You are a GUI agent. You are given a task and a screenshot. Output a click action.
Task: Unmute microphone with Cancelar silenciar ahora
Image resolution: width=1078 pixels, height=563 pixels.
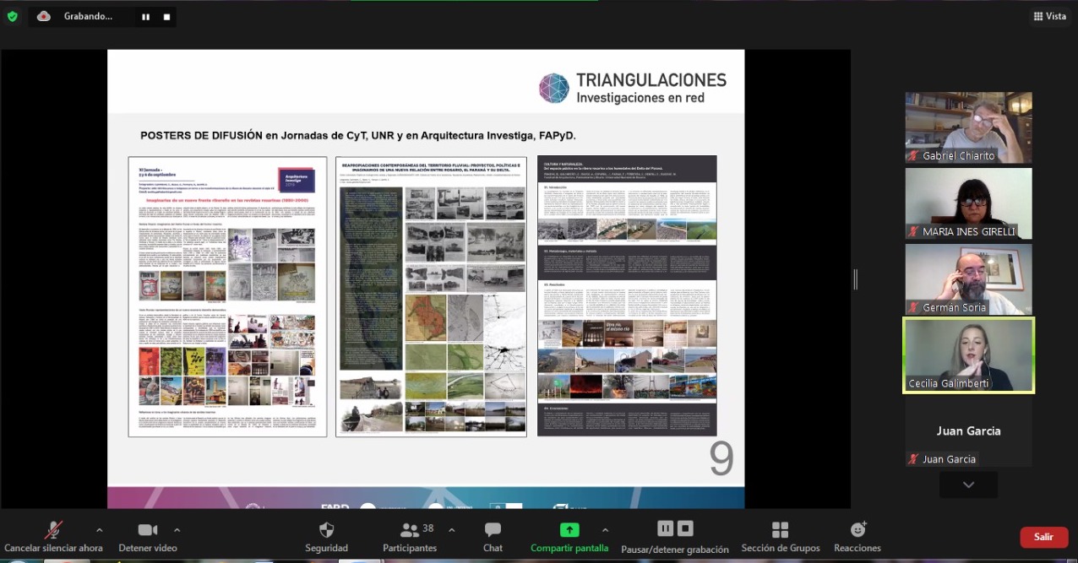pyautogui.click(x=53, y=530)
